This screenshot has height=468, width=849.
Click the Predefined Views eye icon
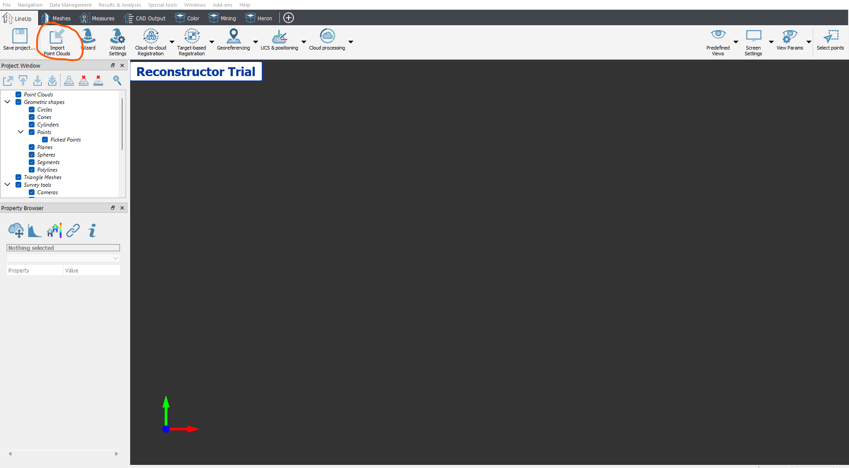(x=718, y=35)
